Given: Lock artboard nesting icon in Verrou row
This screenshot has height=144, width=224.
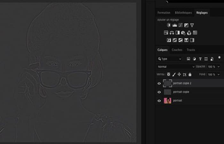Looking at the screenshot, I should tap(185, 75).
